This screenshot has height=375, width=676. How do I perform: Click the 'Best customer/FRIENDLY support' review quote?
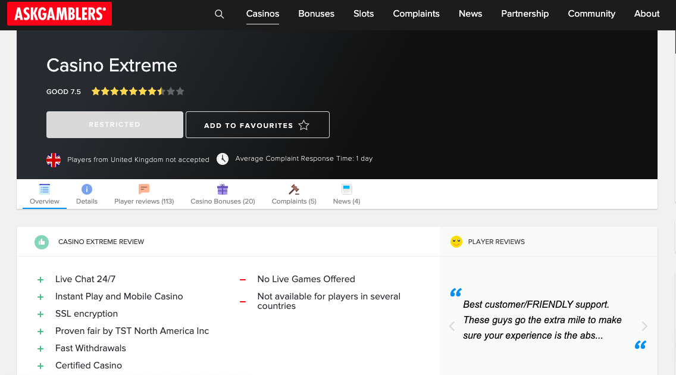pos(542,320)
